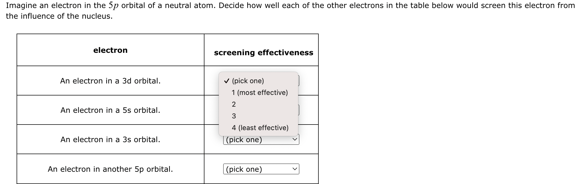Choose the "(pick one)" placeholder in the open list
Image resolution: width=586 pixels, height=184 pixels.
pos(248,81)
